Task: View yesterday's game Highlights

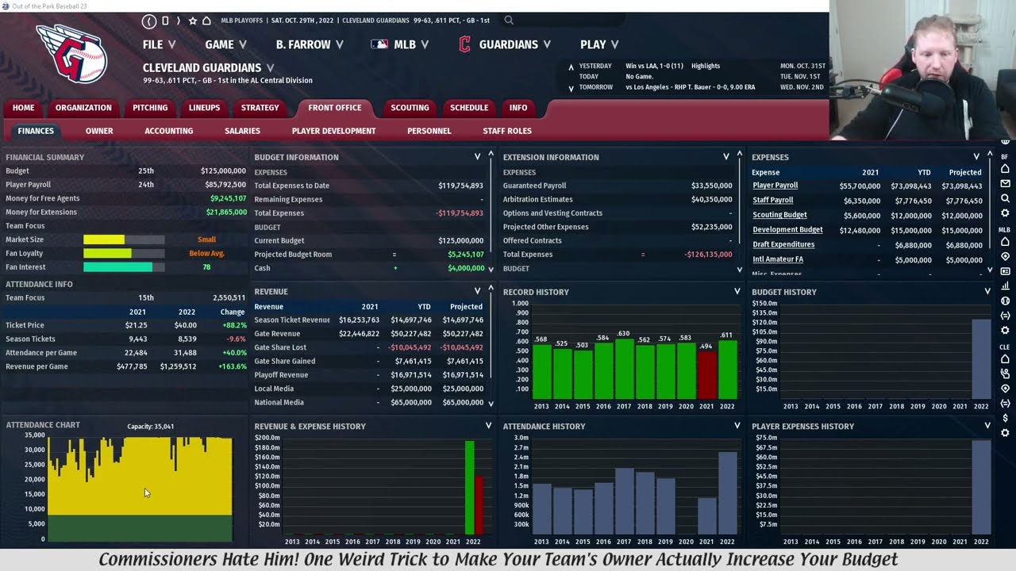Action: pyautogui.click(x=706, y=66)
